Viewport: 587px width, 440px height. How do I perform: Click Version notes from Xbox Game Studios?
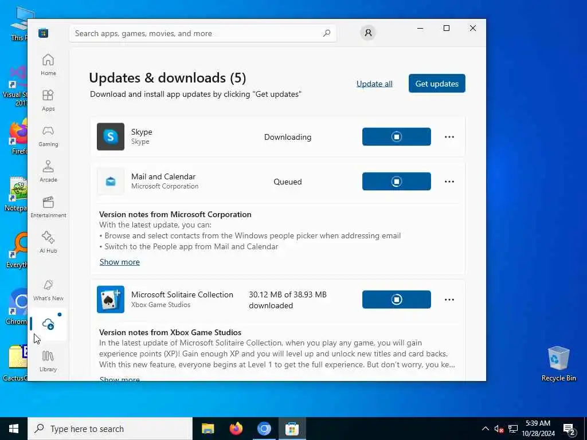click(x=170, y=332)
